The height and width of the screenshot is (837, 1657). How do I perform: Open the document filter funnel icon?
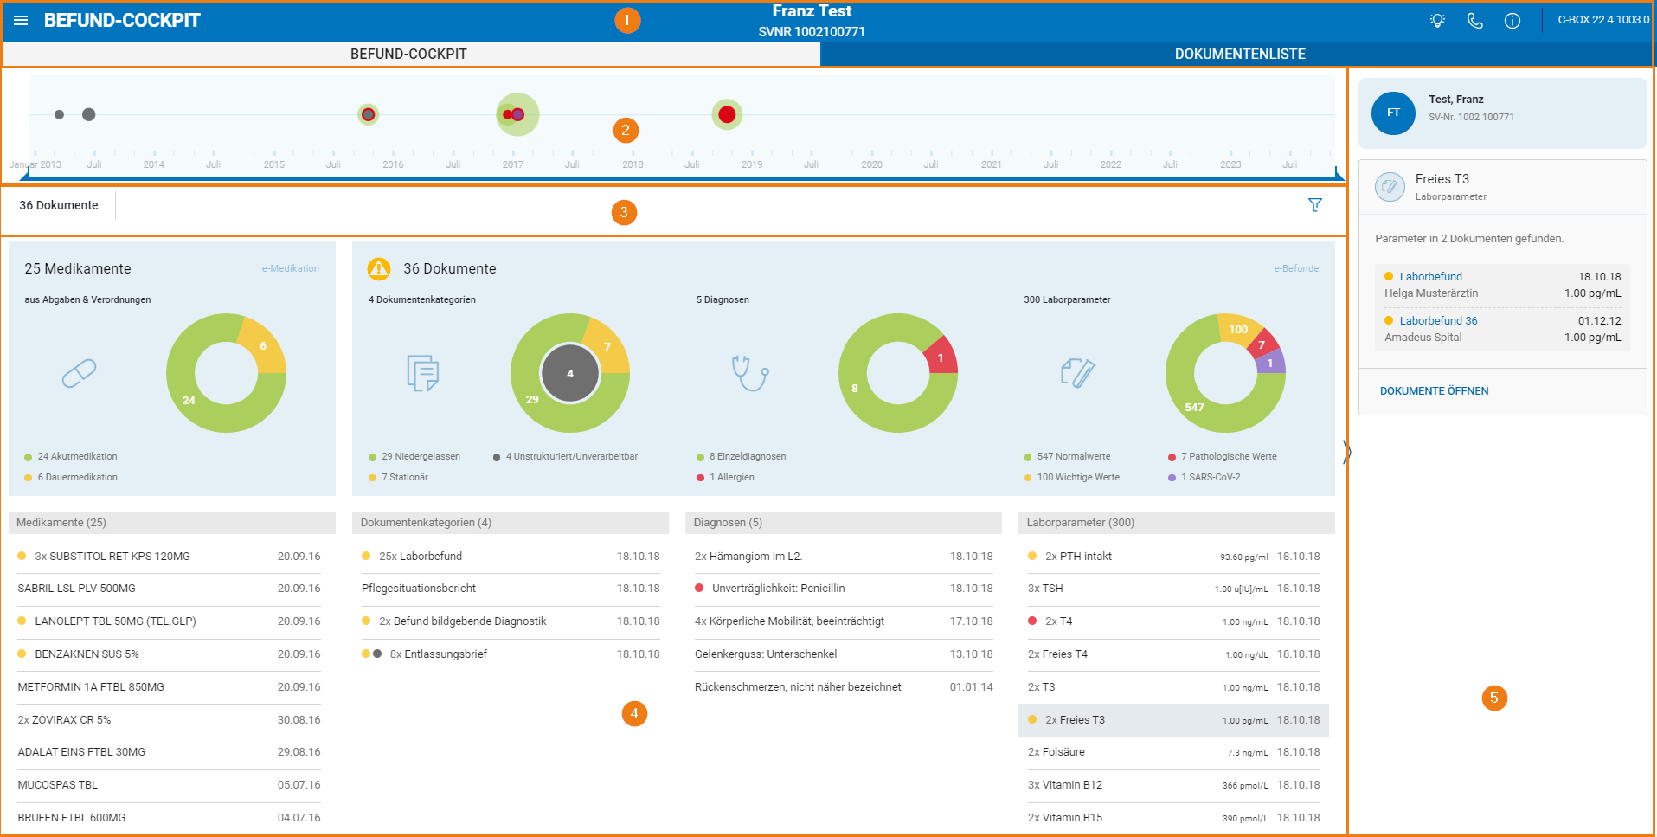[x=1315, y=205]
